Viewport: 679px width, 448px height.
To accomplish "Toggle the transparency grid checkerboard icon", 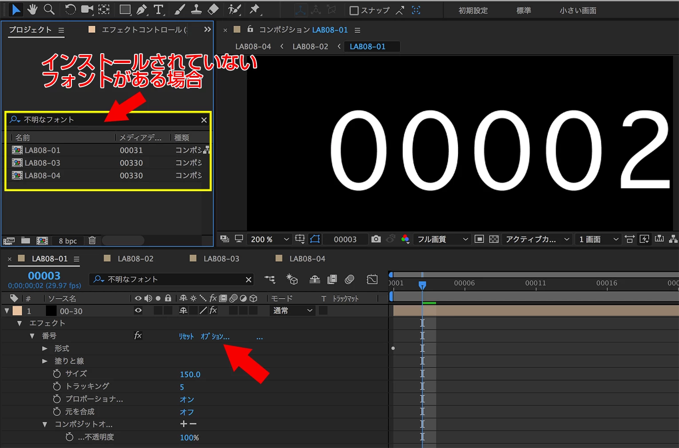I will pyautogui.click(x=493, y=239).
